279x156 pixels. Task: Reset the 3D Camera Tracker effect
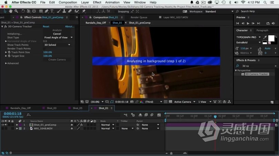tap(46, 26)
